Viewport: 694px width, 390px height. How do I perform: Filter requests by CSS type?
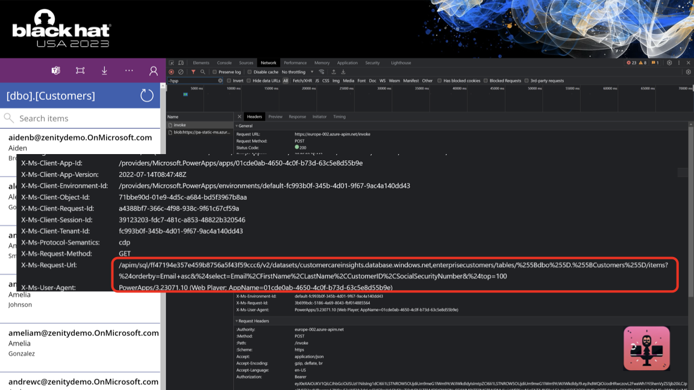pyautogui.click(x=326, y=81)
